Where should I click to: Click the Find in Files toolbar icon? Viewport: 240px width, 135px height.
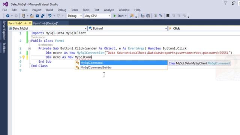point(132,16)
